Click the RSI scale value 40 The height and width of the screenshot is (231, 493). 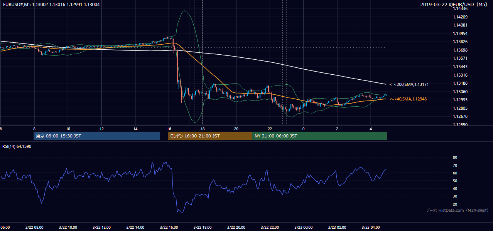[455, 188]
